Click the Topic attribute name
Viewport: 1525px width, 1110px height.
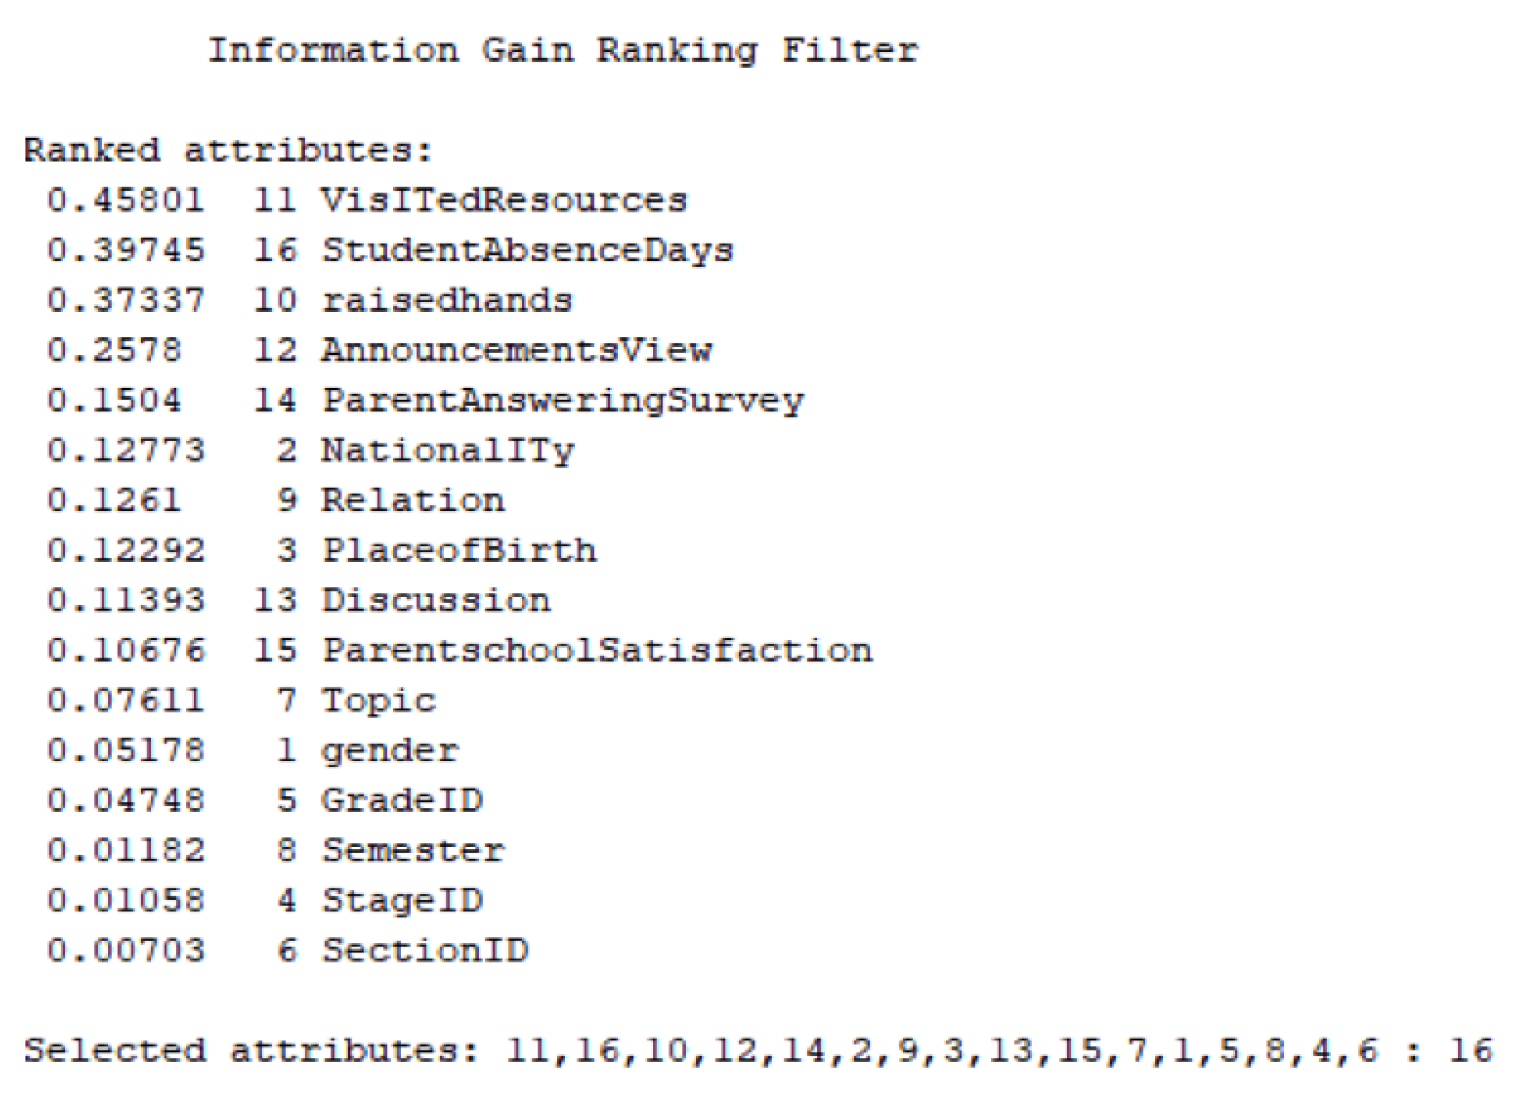point(379,701)
